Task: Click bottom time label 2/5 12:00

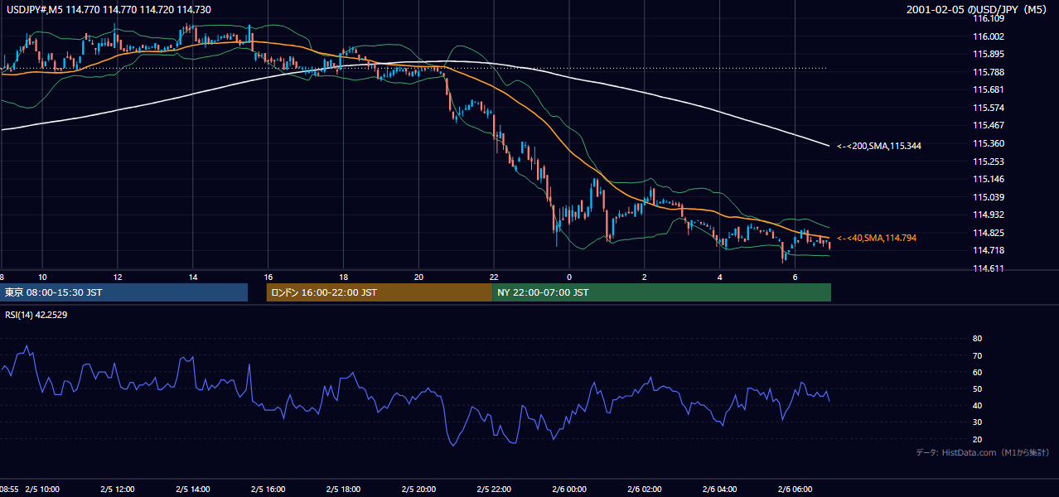Action: 118,489
